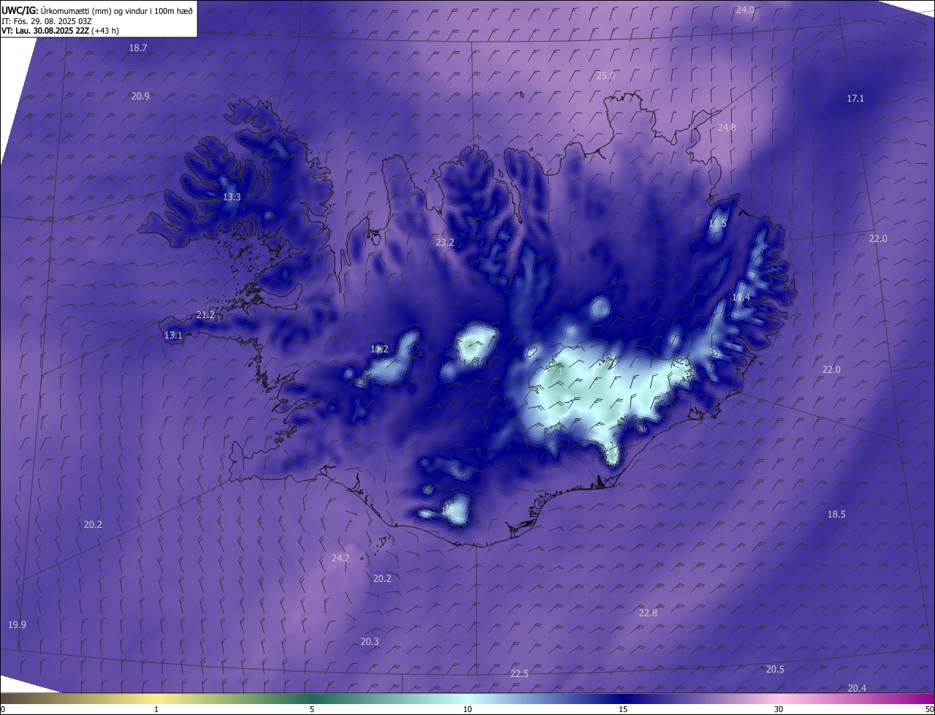Click the map value 24.2

click(340, 557)
